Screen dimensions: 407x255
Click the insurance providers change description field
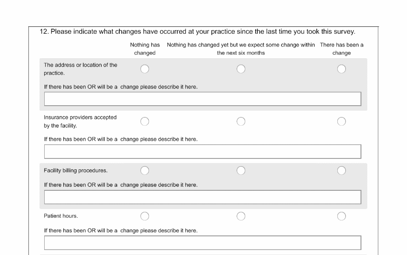click(202, 151)
